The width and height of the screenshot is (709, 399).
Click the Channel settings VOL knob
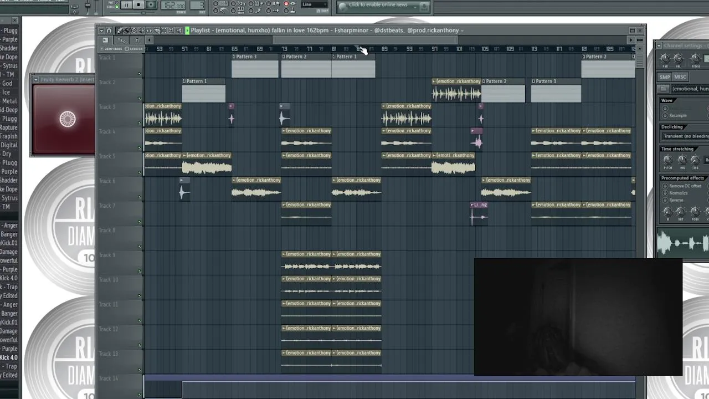tap(679, 58)
